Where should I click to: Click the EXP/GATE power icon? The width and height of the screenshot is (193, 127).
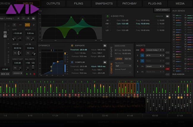tap(72, 45)
